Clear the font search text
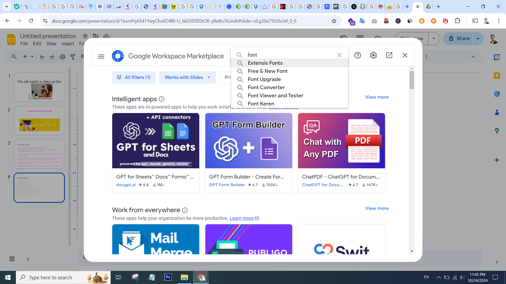Screen dimensions: 506x284 tap(339, 55)
